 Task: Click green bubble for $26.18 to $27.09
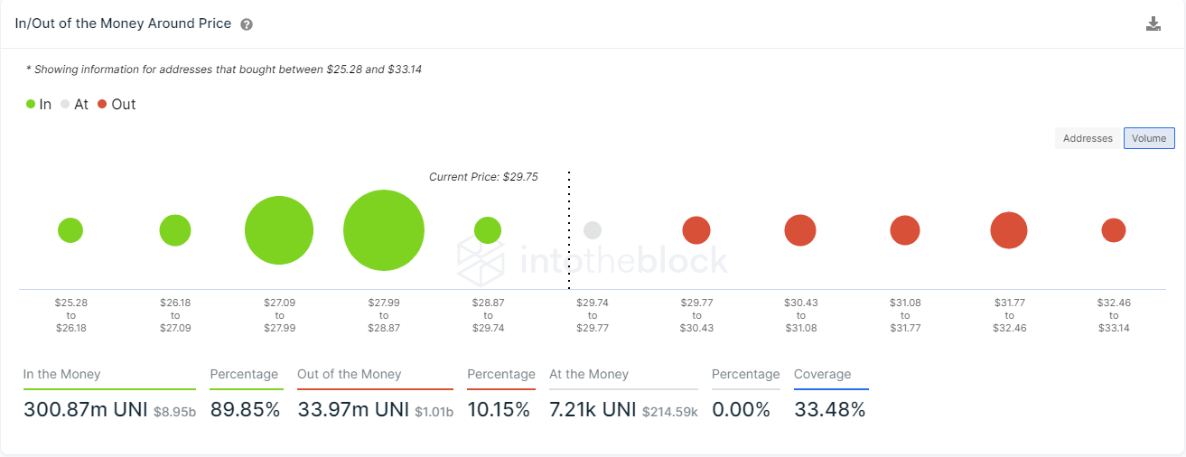pos(175,230)
